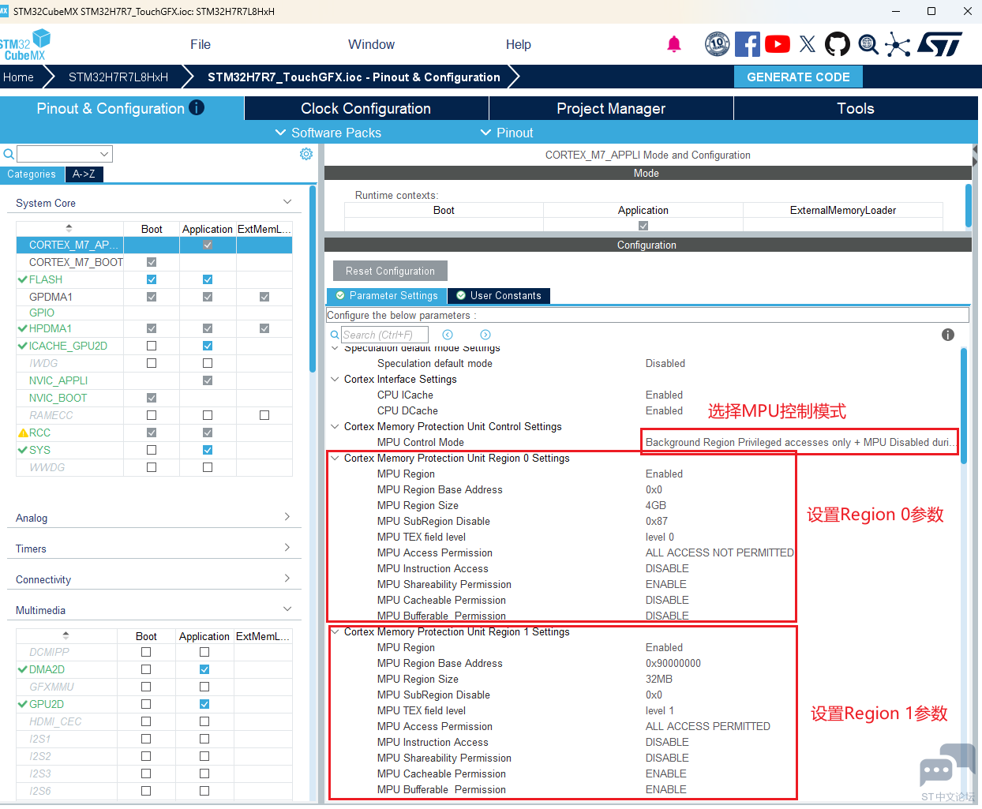Toggle GPU2D Application checkbox
Viewport: 982px width, 809px height.
[x=204, y=704]
